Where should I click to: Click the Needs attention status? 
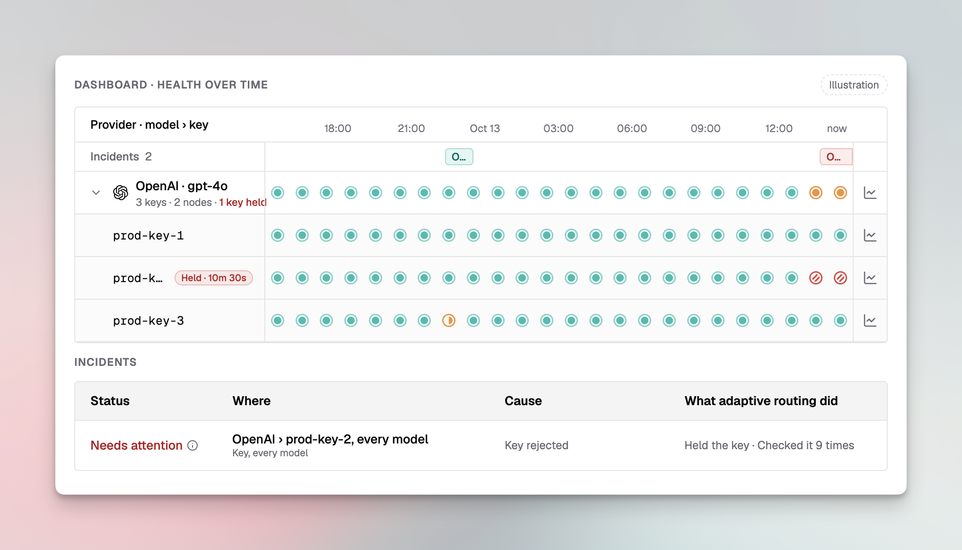(136, 445)
